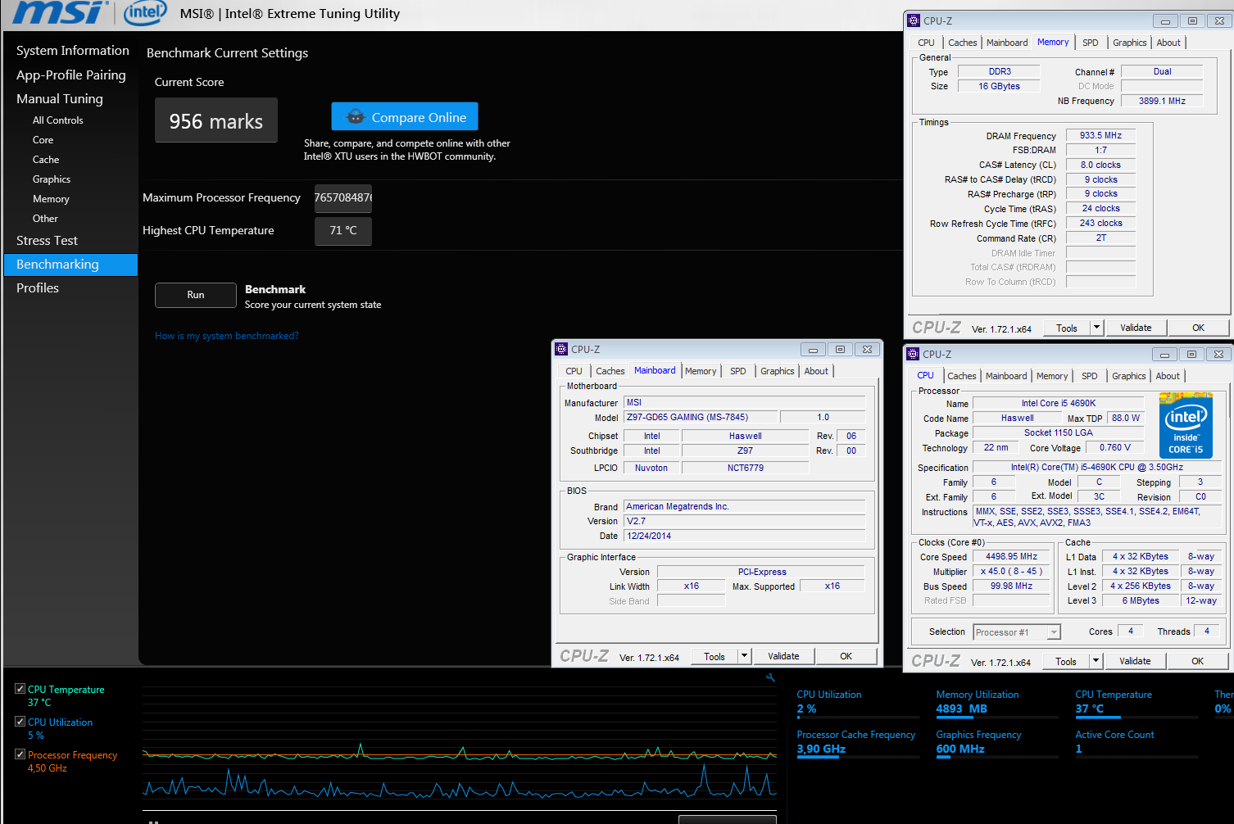Select Benchmarking in the sidebar
The width and height of the screenshot is (1234, 824).
click(71, 265)
